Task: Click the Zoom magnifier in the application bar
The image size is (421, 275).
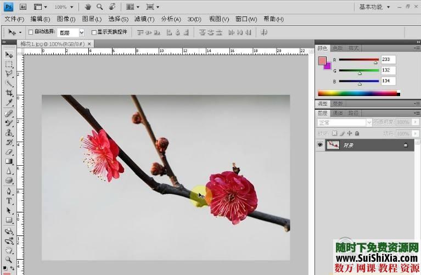Action: [x=99, y=7]
